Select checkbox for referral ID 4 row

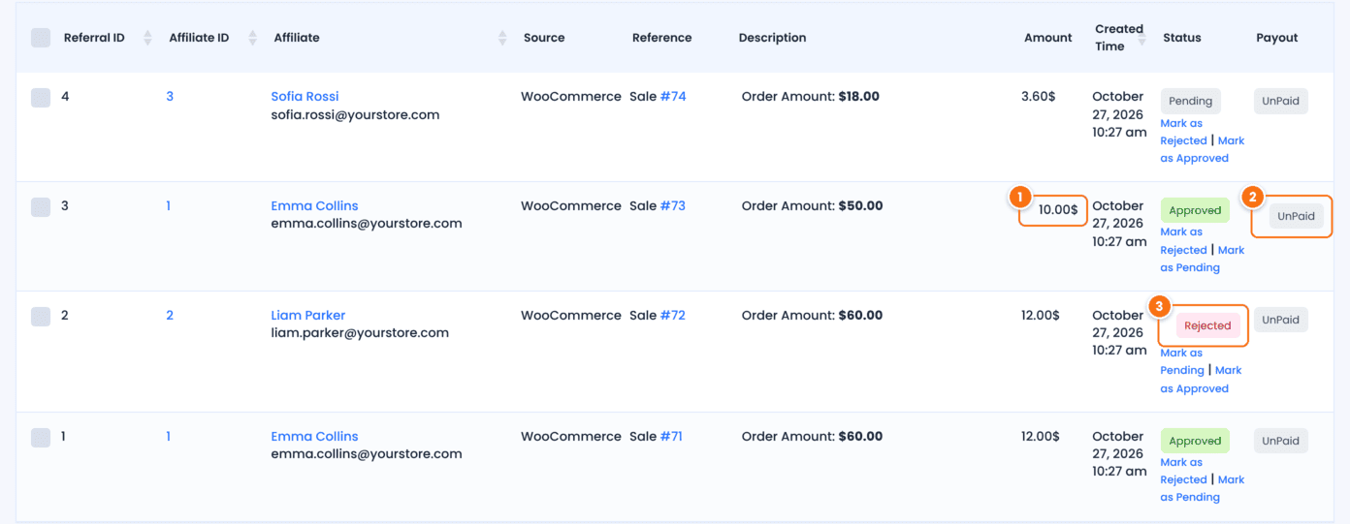tap(41, 97)
